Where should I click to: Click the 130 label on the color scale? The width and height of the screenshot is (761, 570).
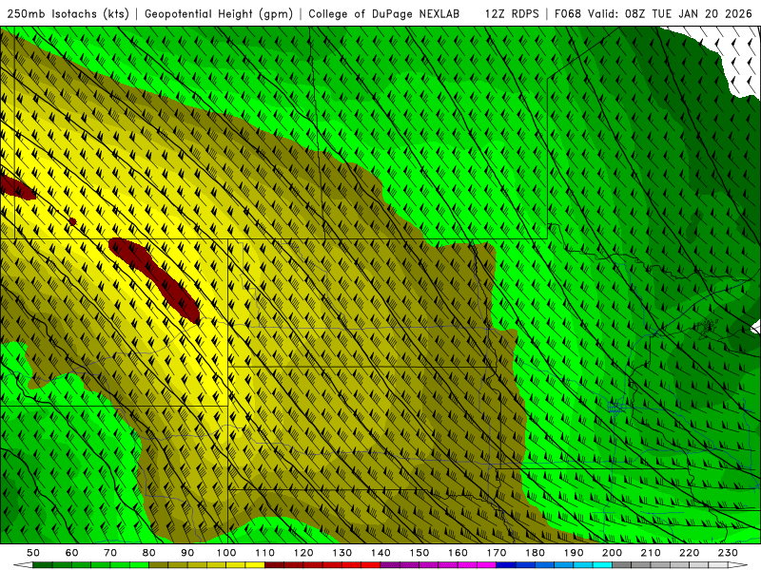(342, 553)
